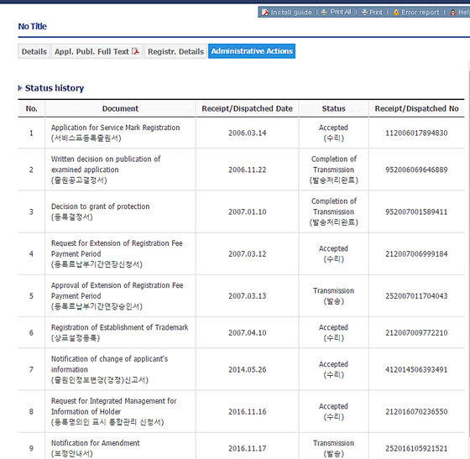Open the Error report link
Screen dimensions: 470x459
420,13
